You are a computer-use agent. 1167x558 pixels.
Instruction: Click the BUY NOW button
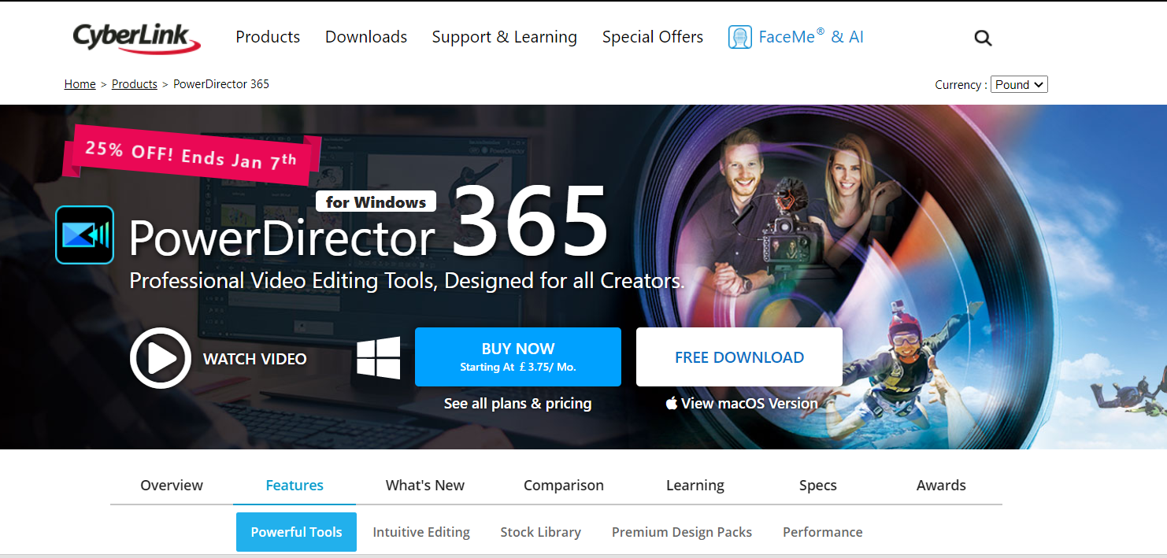coord(518,357)
